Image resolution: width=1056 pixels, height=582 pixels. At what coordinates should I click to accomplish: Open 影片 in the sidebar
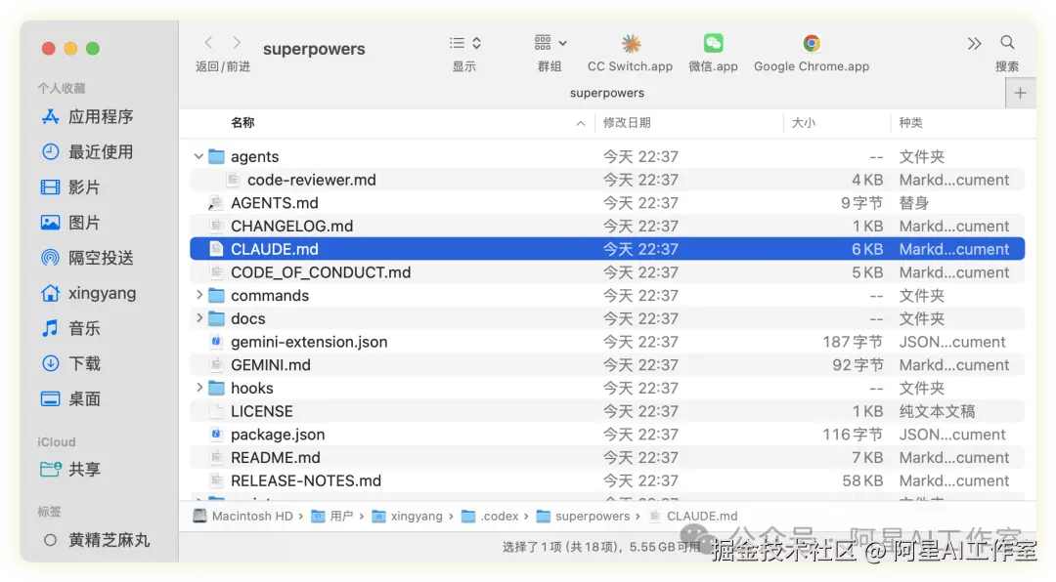(x=70, y=187)
